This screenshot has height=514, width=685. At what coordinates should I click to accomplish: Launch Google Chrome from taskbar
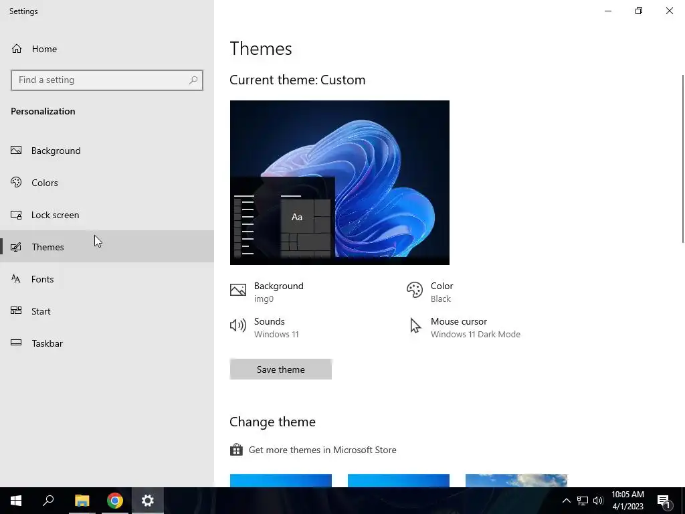click(x=115, y=501)
